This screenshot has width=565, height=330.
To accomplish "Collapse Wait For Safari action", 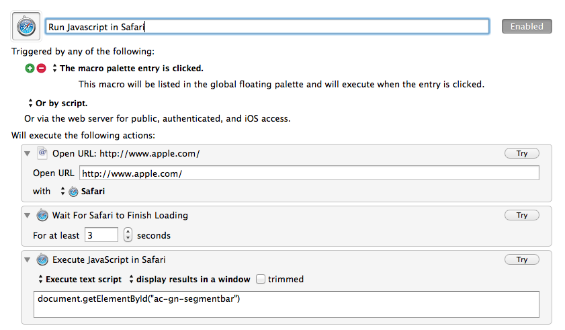I will (28, 216).
